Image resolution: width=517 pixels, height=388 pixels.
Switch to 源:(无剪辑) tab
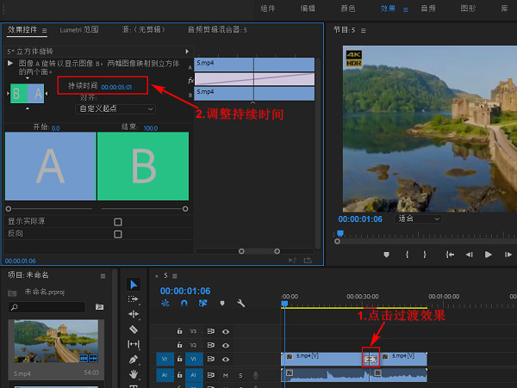coord(144,29)
